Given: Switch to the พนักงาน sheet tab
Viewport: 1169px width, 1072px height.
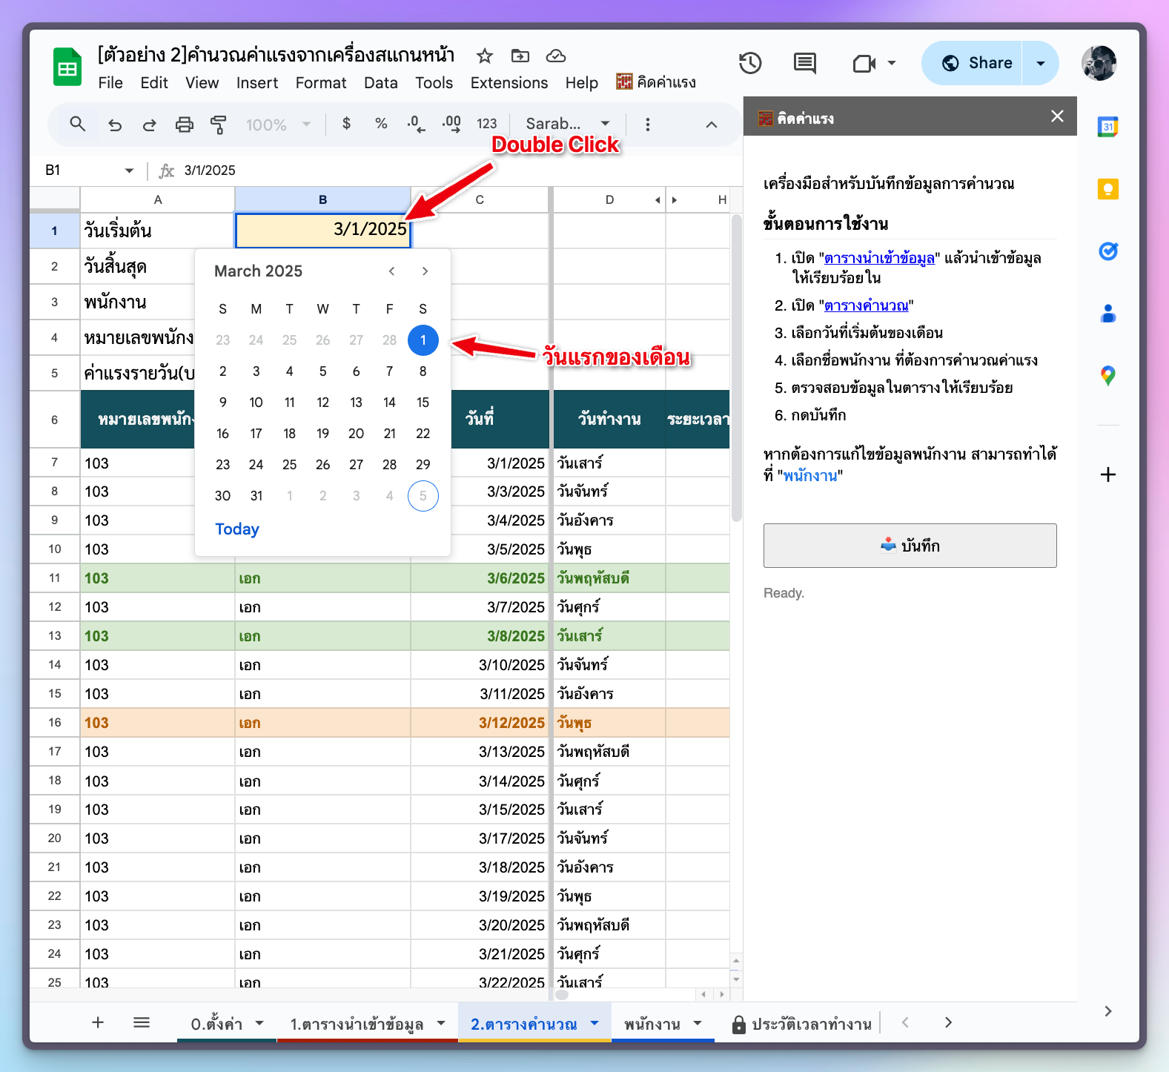Looking at the screenshot, I should 652,1024.
